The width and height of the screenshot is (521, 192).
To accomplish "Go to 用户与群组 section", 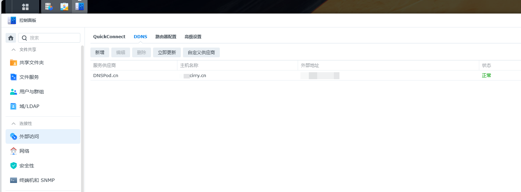I will click(32, 92).
